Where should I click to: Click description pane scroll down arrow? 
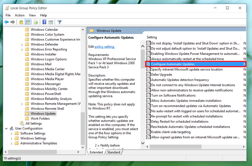tap(142, 143)
